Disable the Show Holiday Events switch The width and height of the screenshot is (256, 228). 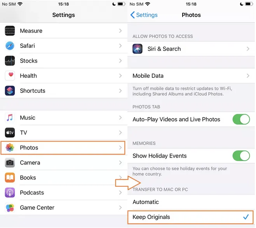[x=241, y=156]
